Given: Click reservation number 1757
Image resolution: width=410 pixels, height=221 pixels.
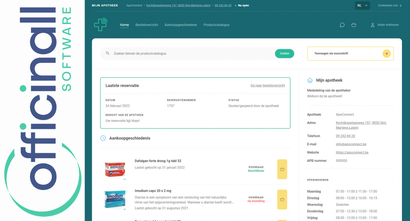Looking at the screenshot, I should tap(171, 106).
